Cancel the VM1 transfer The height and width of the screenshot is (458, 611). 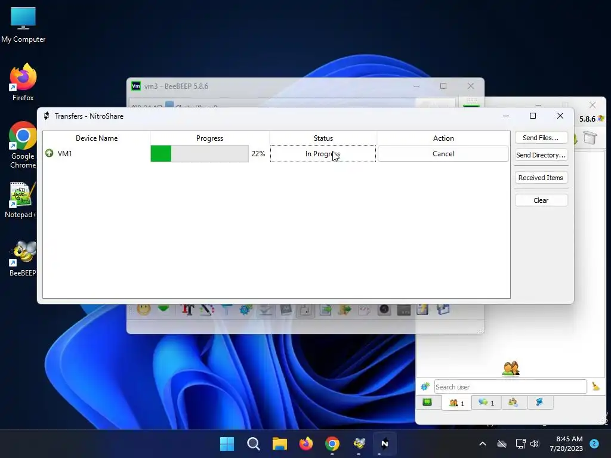(x=443, y=154)
